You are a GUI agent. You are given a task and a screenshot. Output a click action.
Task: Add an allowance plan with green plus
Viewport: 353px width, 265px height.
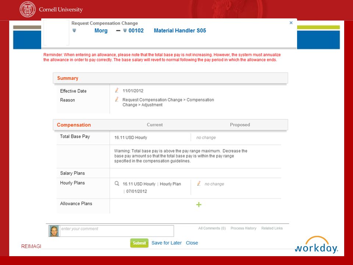(x=199, y=205)
